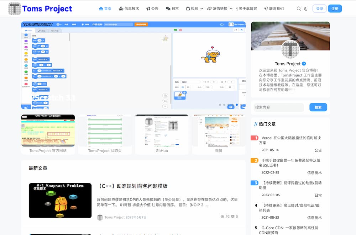Click the video camera icon beside 视频
This screenshot has height=235, width=356.
pyautogui.click(x=188, y=8)
